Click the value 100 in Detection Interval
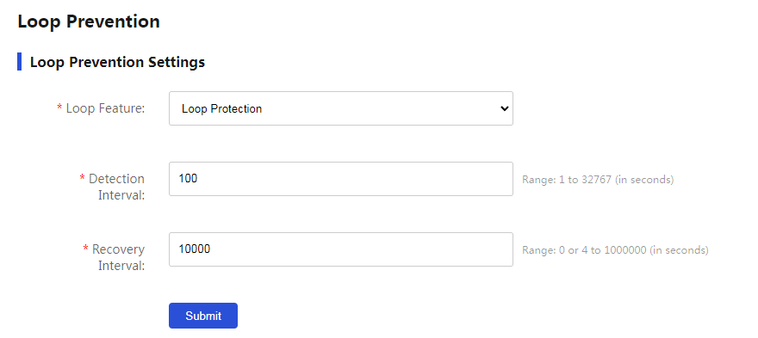Screen dimensions: 758x338 [x=188, y=179]
